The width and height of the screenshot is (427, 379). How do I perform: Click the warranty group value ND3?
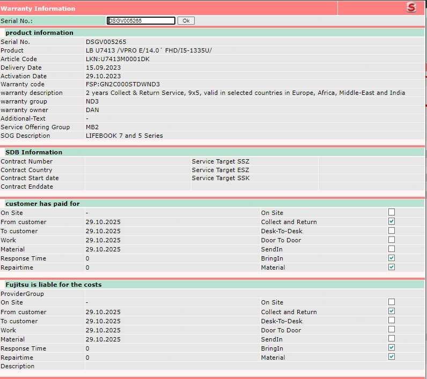tap(92, 101)
